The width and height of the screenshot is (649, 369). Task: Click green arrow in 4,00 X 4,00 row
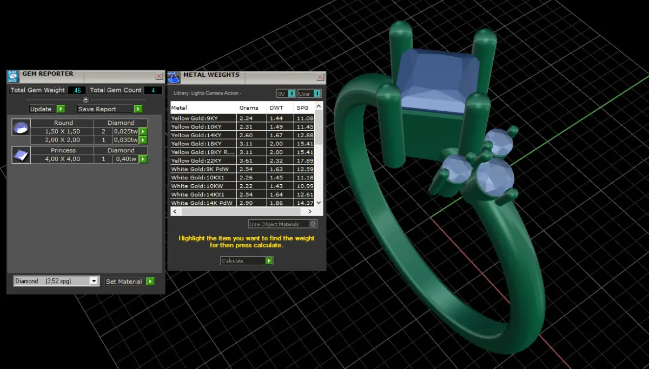[x=143, y=159]
